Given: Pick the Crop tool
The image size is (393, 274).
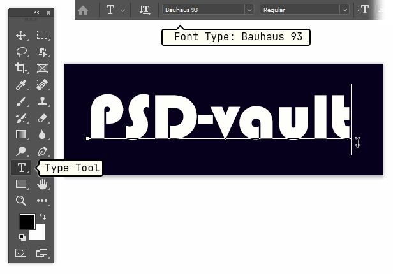Looking at the screenshot, I should (x=21, y=68).
